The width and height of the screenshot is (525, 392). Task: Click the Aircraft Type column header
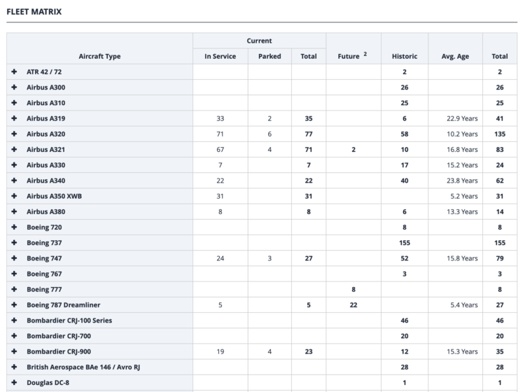[x=99, y=56]
